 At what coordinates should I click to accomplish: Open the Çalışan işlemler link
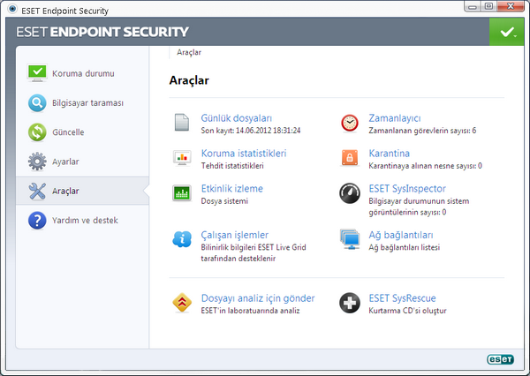pos(235,235)
